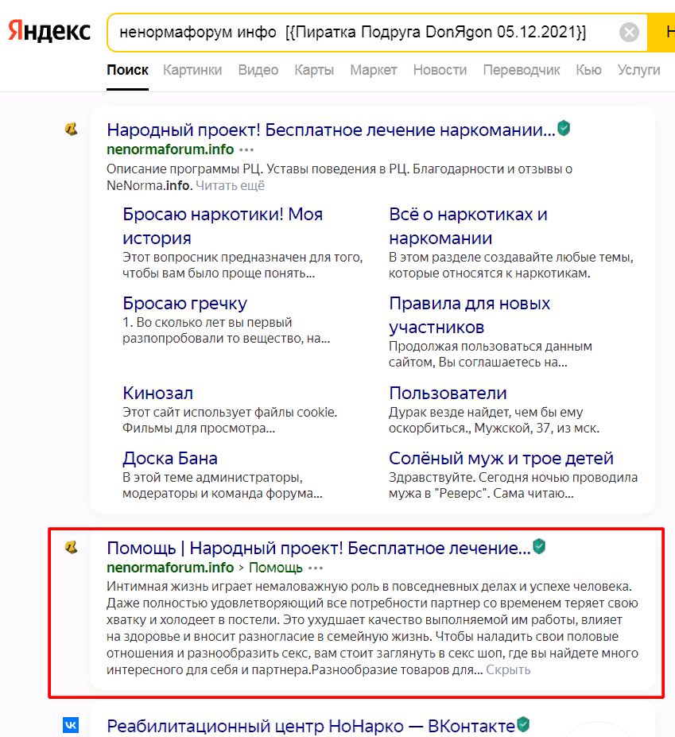Collapse snippet using Скрыть link
The height and width of the screenshot is (737, 675).
point(508,669)
